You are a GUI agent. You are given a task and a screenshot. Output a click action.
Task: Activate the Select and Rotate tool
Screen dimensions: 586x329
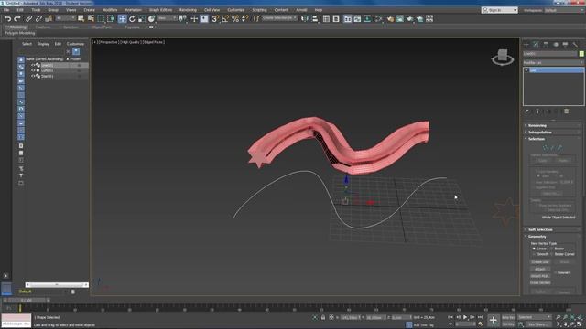132,18
